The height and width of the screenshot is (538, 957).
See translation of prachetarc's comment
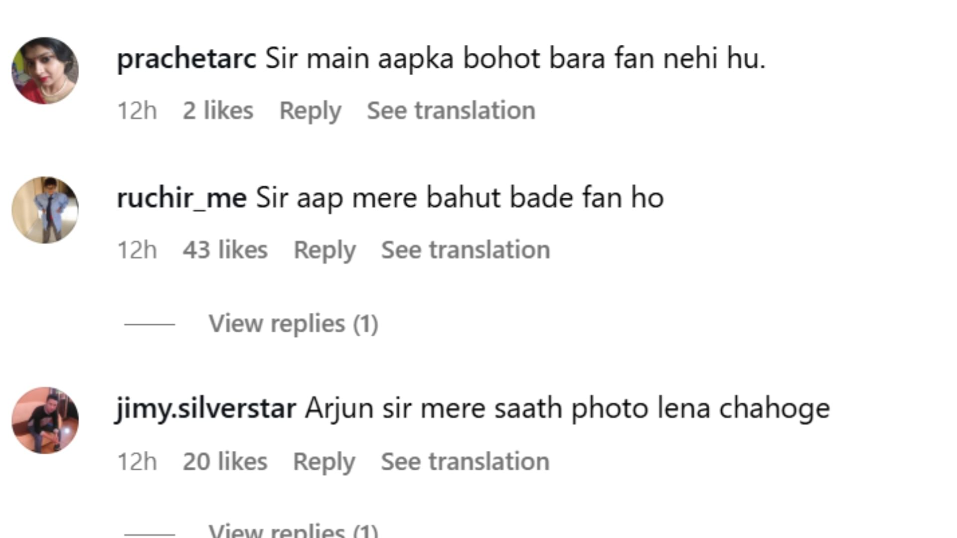(451, 111)
